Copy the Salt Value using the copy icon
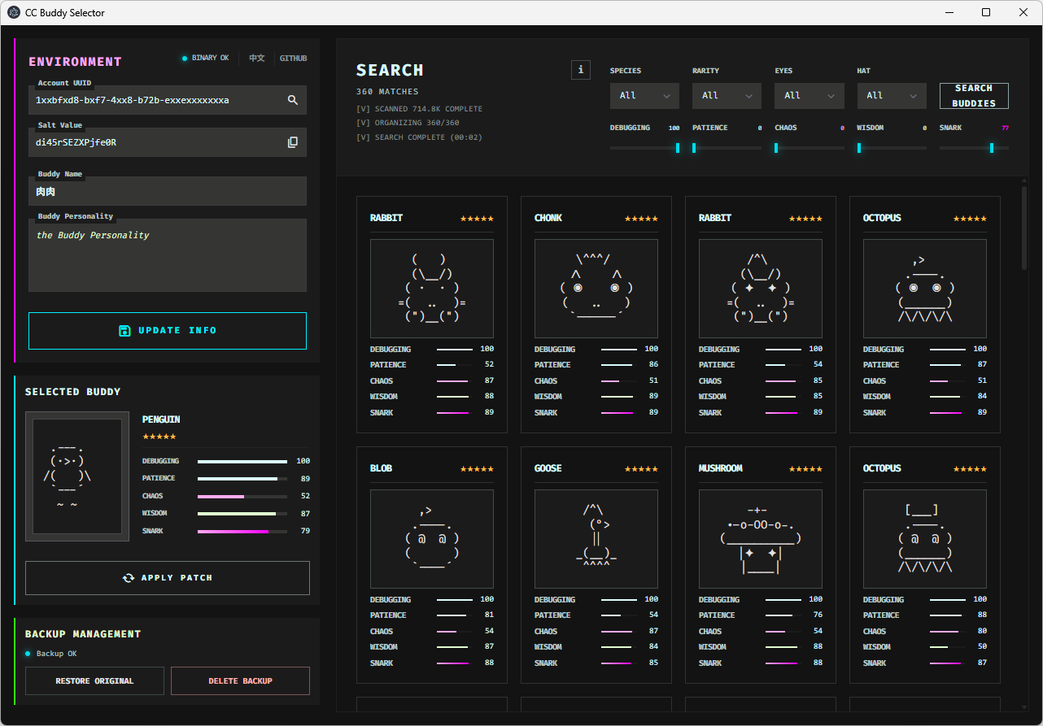1043x726 pixels. pyautogui.click(x=292, y=141)
